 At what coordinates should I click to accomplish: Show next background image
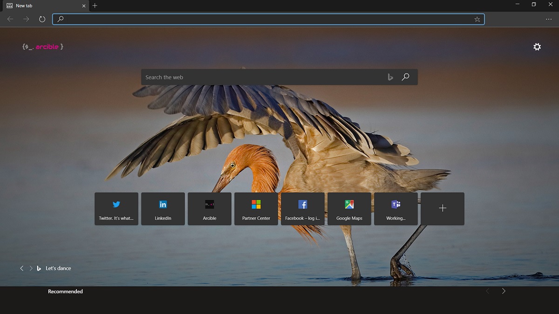coord(31,268)
